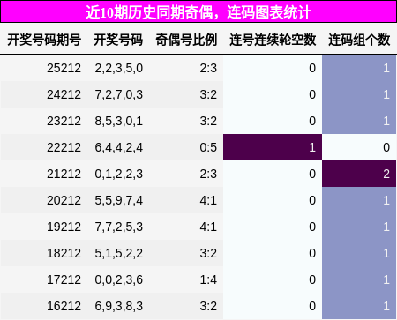Click the lavender cell in row 16212
The image size is (397, 320).
[359, 306]
